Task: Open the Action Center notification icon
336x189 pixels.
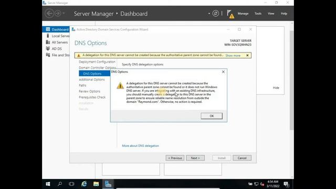Action: coord(286,184)
